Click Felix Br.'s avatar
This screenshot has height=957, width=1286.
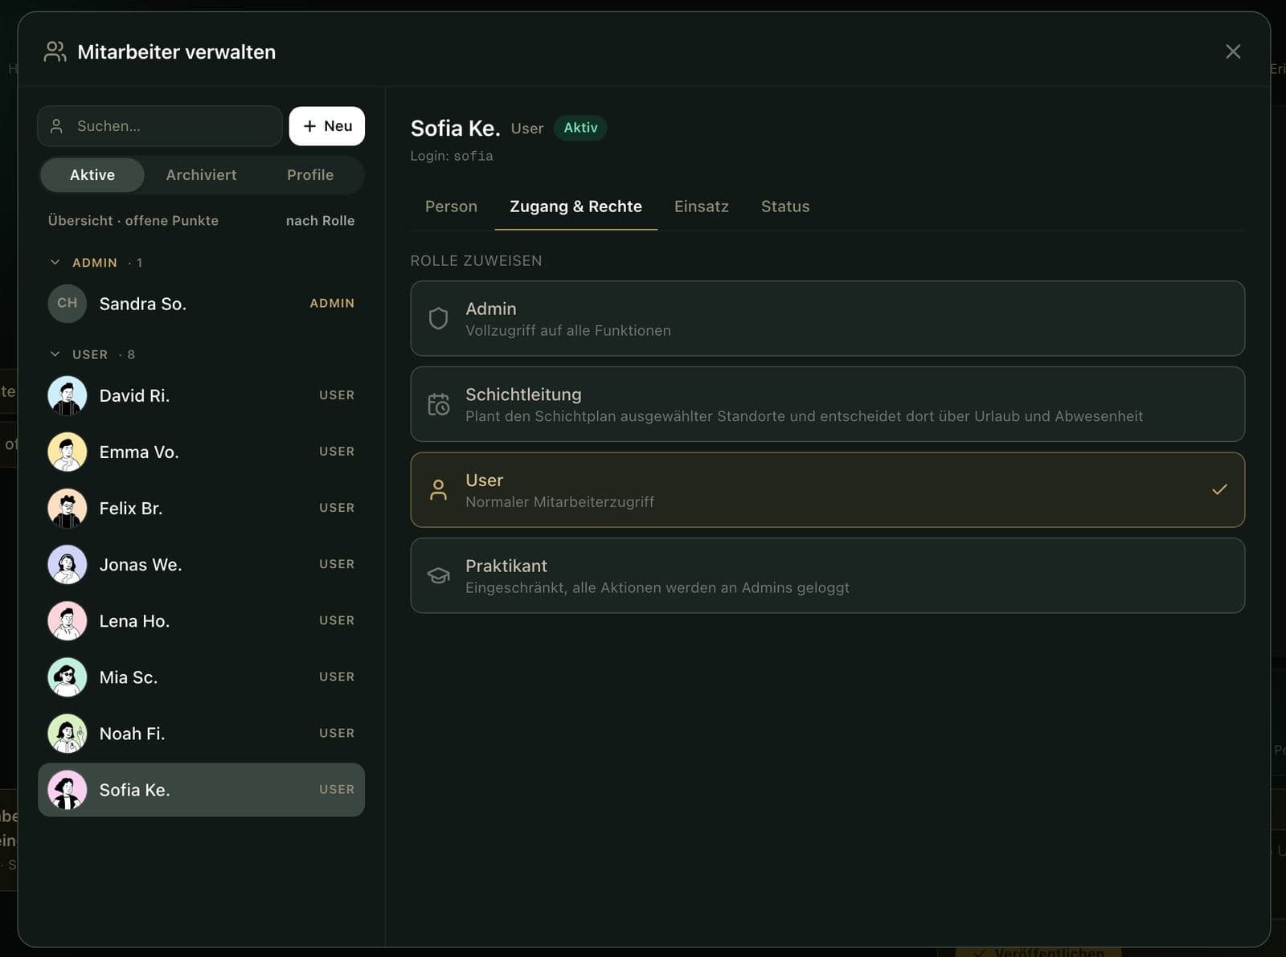(x=68, y=508)
